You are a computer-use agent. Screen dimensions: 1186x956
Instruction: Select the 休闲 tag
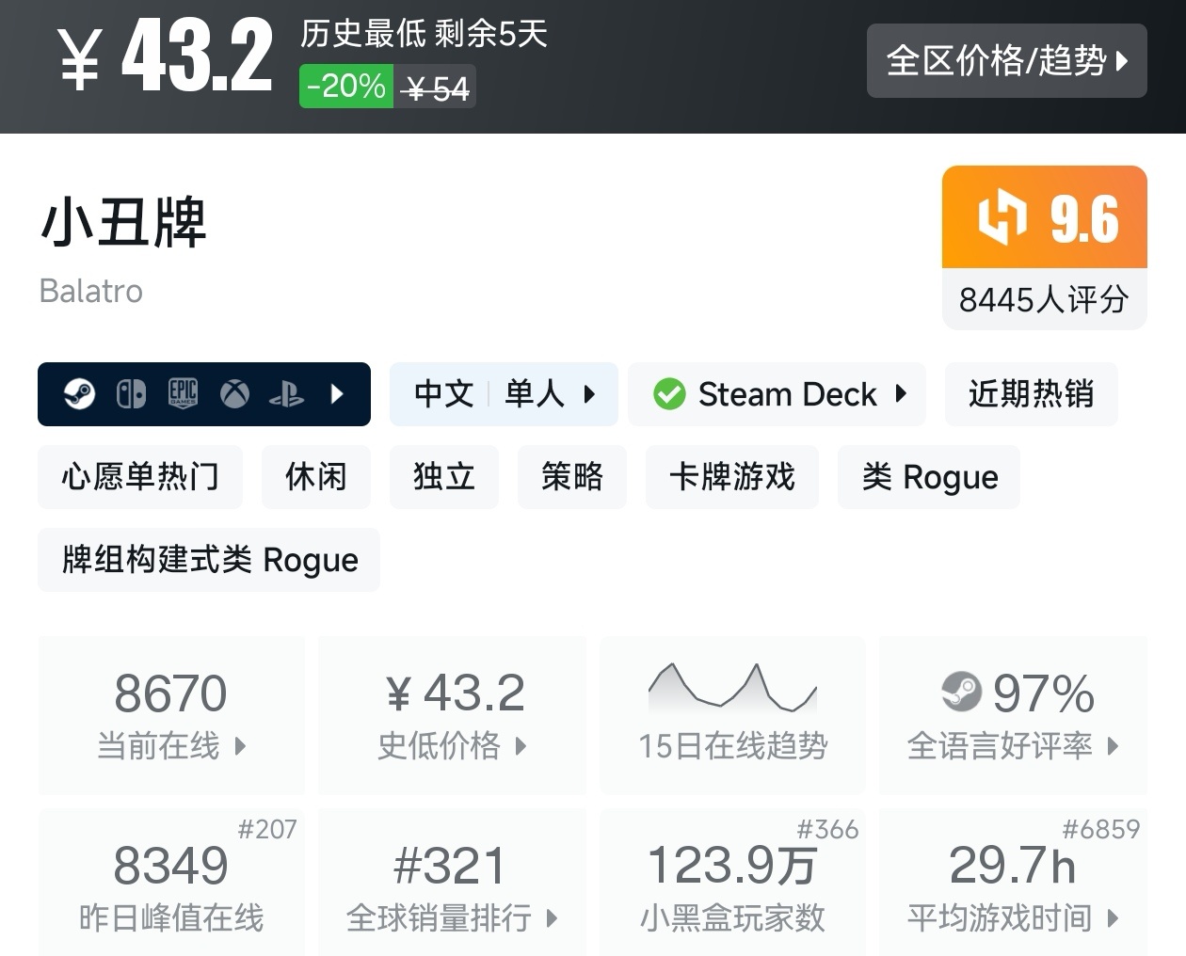point(316,476)
